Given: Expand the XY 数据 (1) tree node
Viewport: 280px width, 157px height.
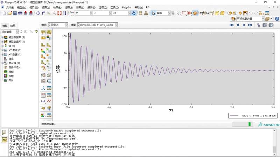Looking at the screenshot, I should pyautogui.click(x=2, y=55).
